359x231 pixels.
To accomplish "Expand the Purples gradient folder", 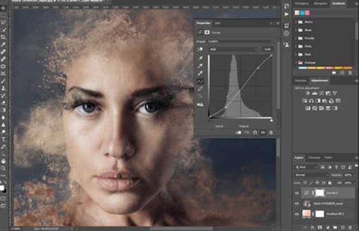I will point(296,38).
